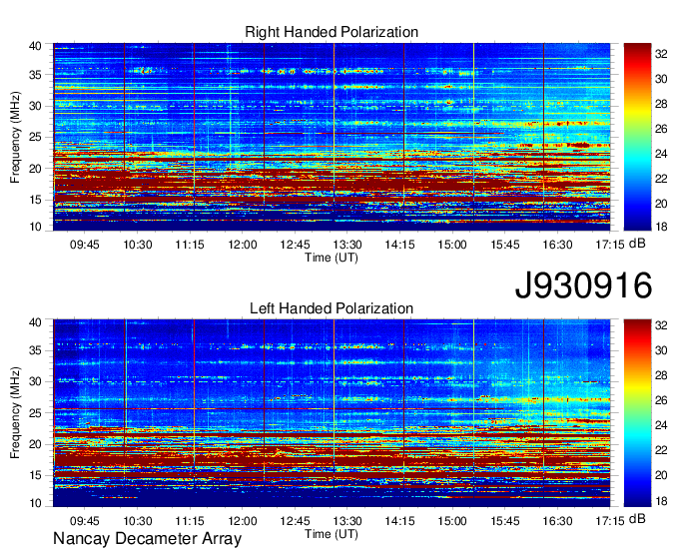Click the Right Handed plot's dB colorbar

pos(637,137)
